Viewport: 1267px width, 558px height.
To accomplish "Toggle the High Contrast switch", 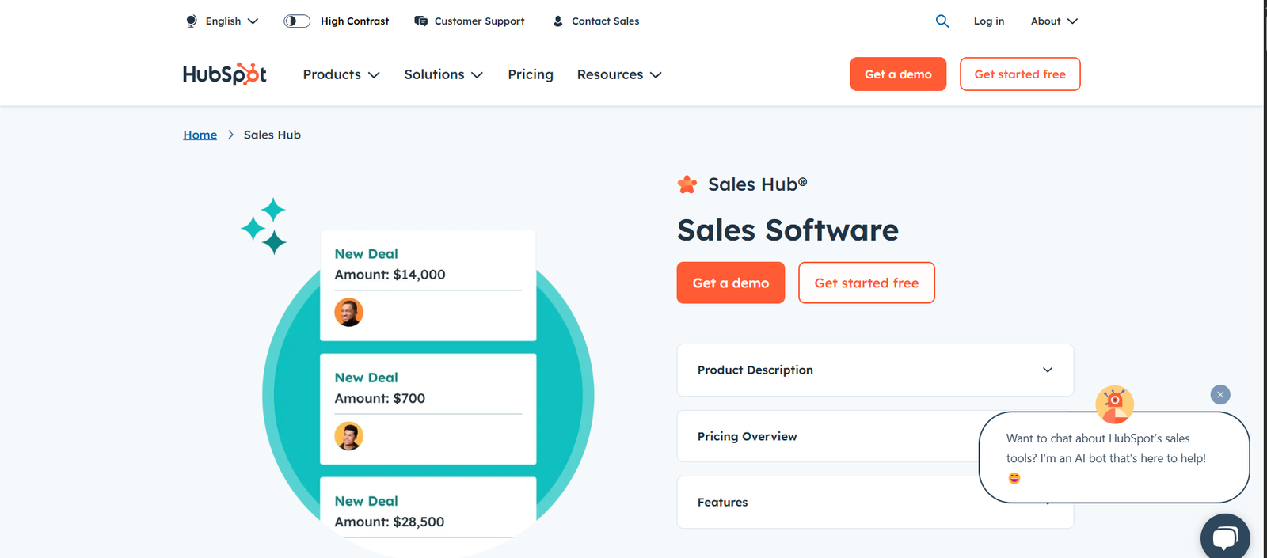I will [297, 21].
